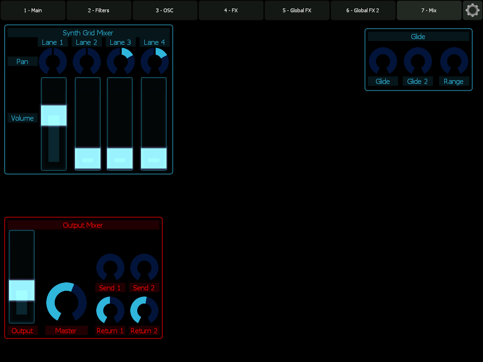Click the Output Mixer title
The height and width of the screenshot is (362, 483).
coord(83,225)
